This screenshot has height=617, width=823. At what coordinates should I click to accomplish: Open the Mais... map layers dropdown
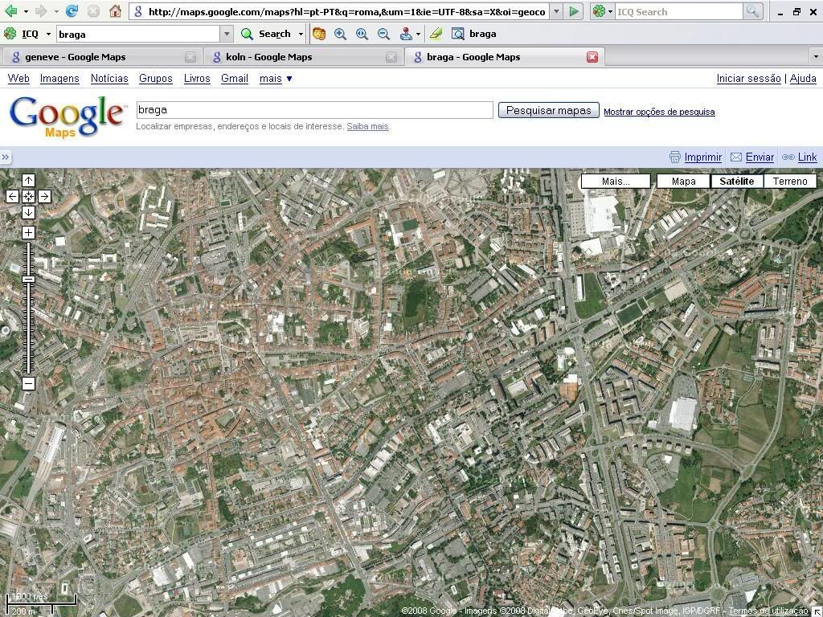click(x=616, y=181)
